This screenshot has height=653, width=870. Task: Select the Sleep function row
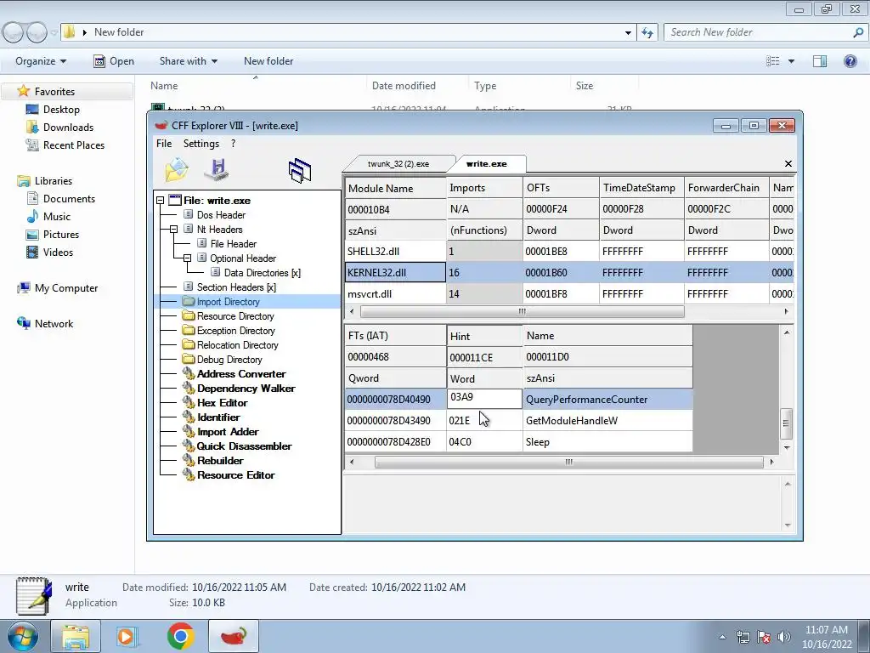pyautogui.click(x=519, y=442)
